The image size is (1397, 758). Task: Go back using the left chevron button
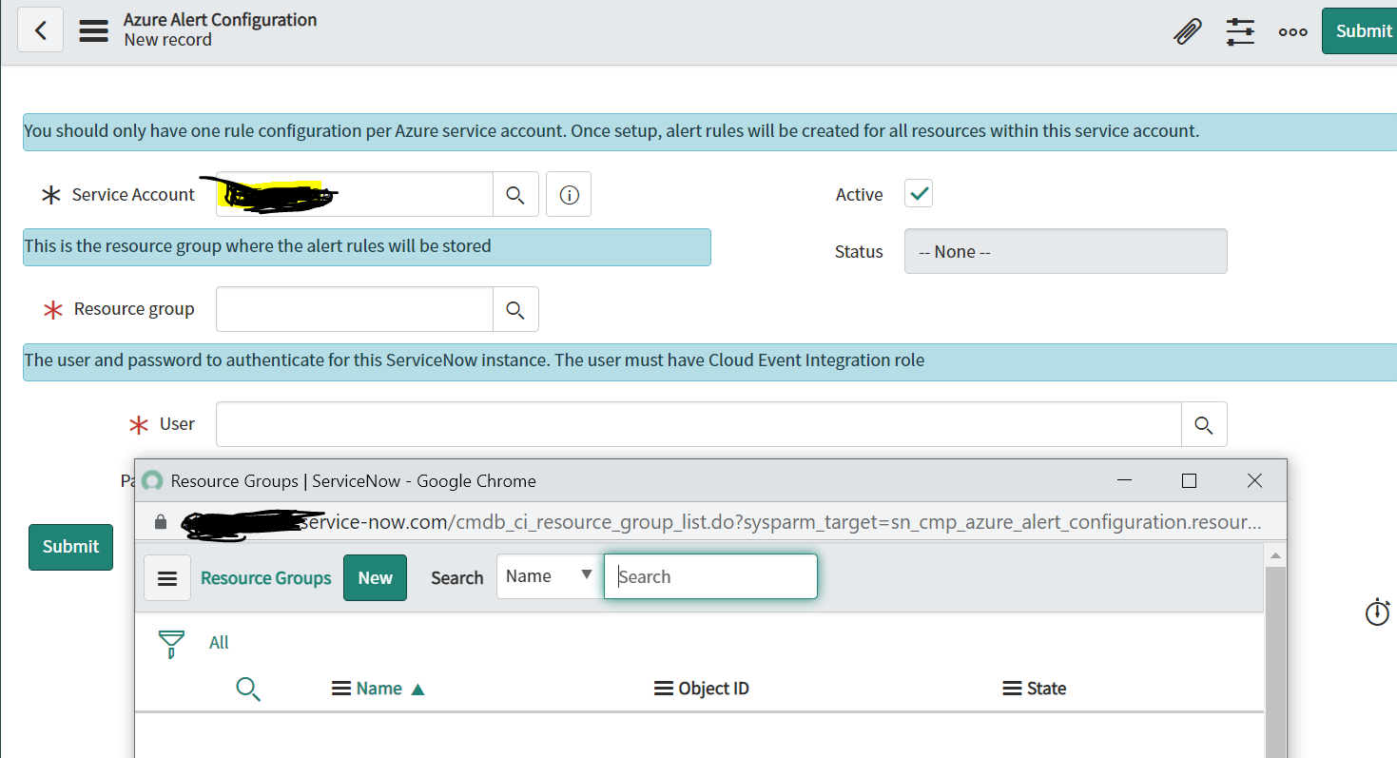tap(40, 29)
